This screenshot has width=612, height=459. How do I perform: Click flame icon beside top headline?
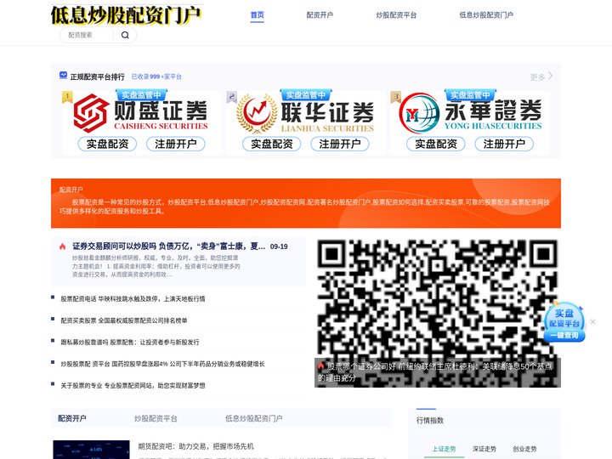point(62,246)
